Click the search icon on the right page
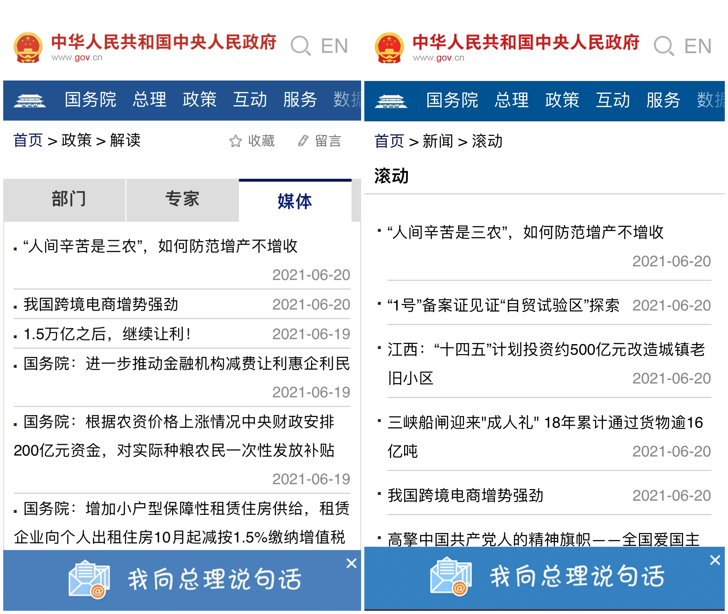 point(663,45)
